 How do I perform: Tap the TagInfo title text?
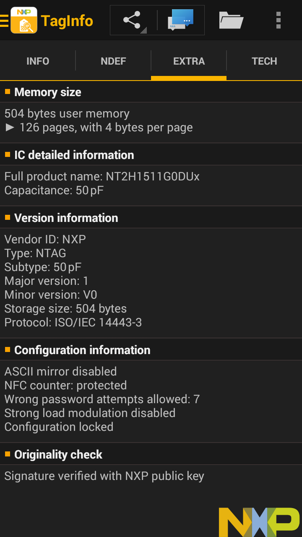click(67, 21)
